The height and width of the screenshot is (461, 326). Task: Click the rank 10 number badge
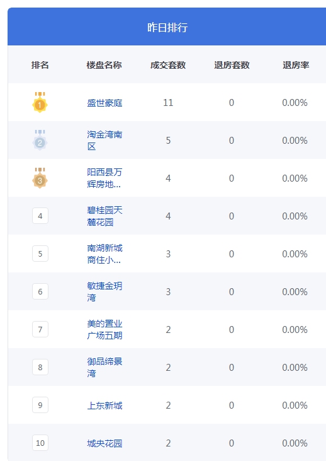pos(40,443)
